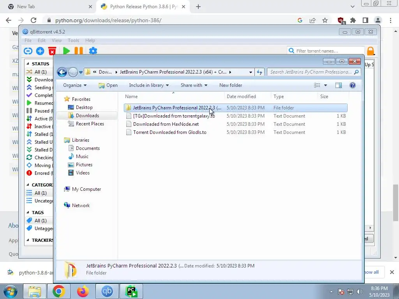Click qBittorrent add torrent link icon
Image resolution: width=399 pixels, height=299 pixels.
pos(28,51)
